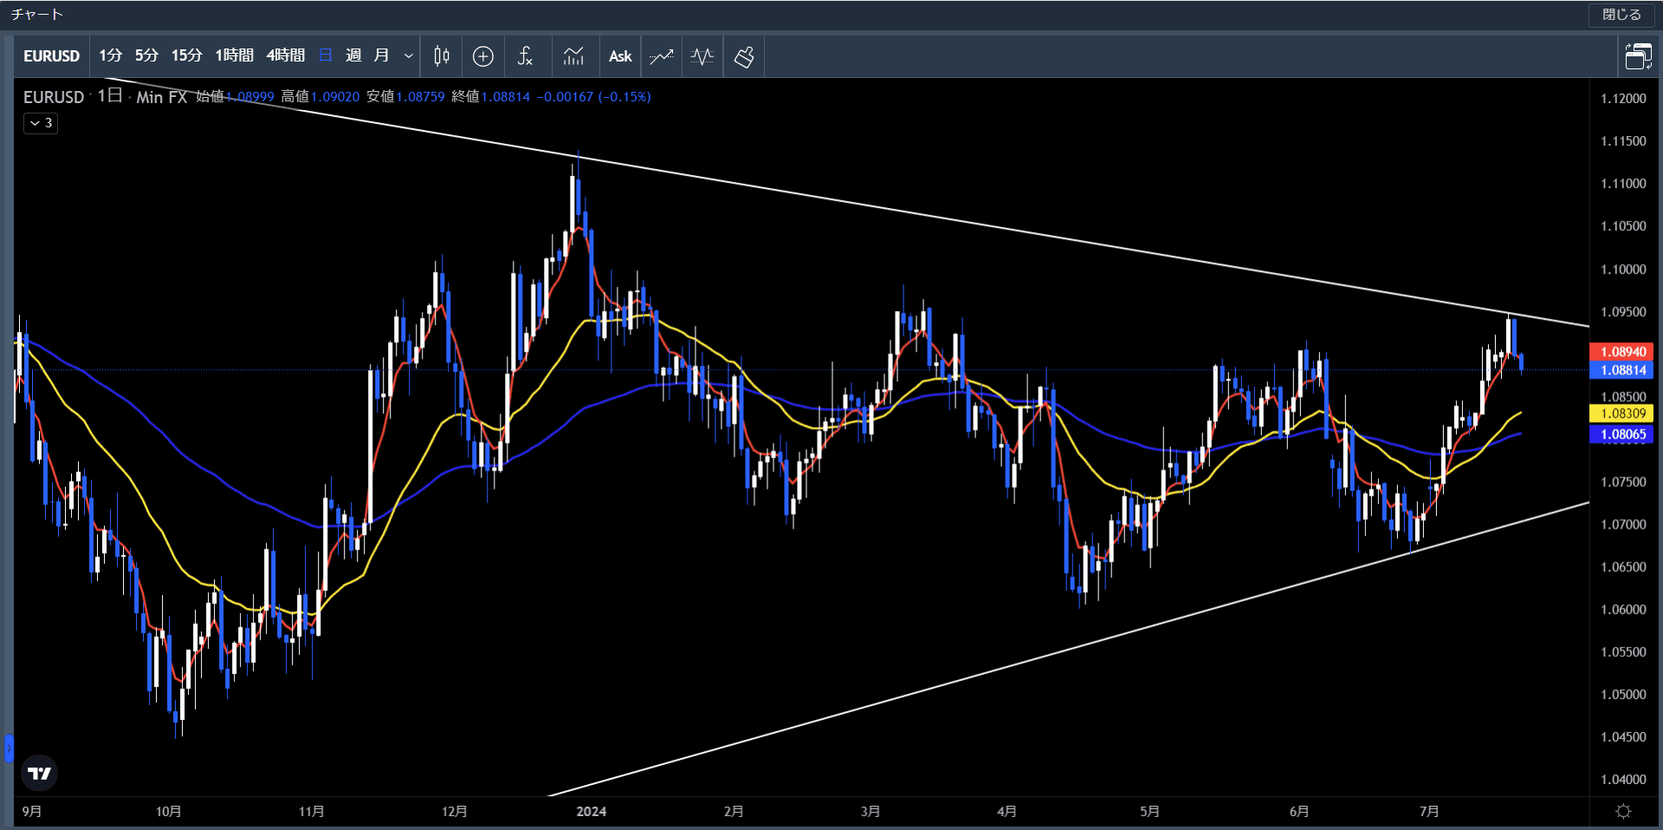Click the yellow 1.08309 moving average label
Image resolution: width=1663 pixels, height=830 pixels.
1622,414
